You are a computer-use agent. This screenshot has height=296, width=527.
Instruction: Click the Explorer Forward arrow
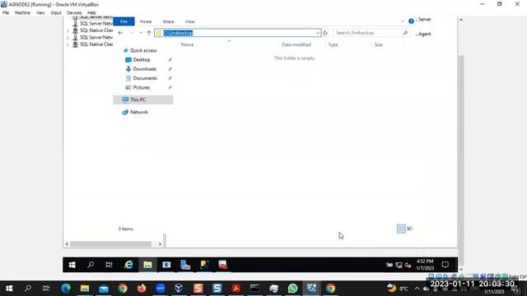tap(132, 33)
